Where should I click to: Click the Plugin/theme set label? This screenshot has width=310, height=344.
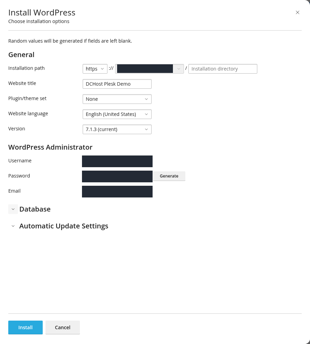(x=28, y=98)
